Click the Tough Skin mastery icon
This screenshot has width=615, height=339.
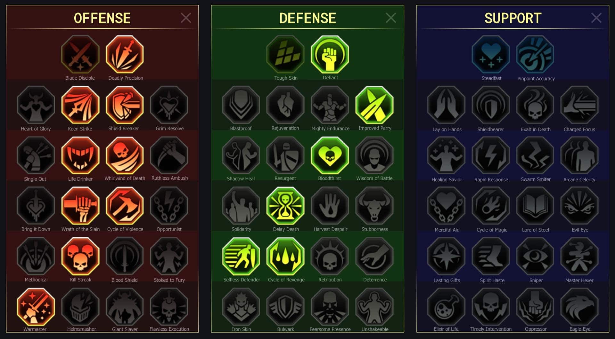285,55
